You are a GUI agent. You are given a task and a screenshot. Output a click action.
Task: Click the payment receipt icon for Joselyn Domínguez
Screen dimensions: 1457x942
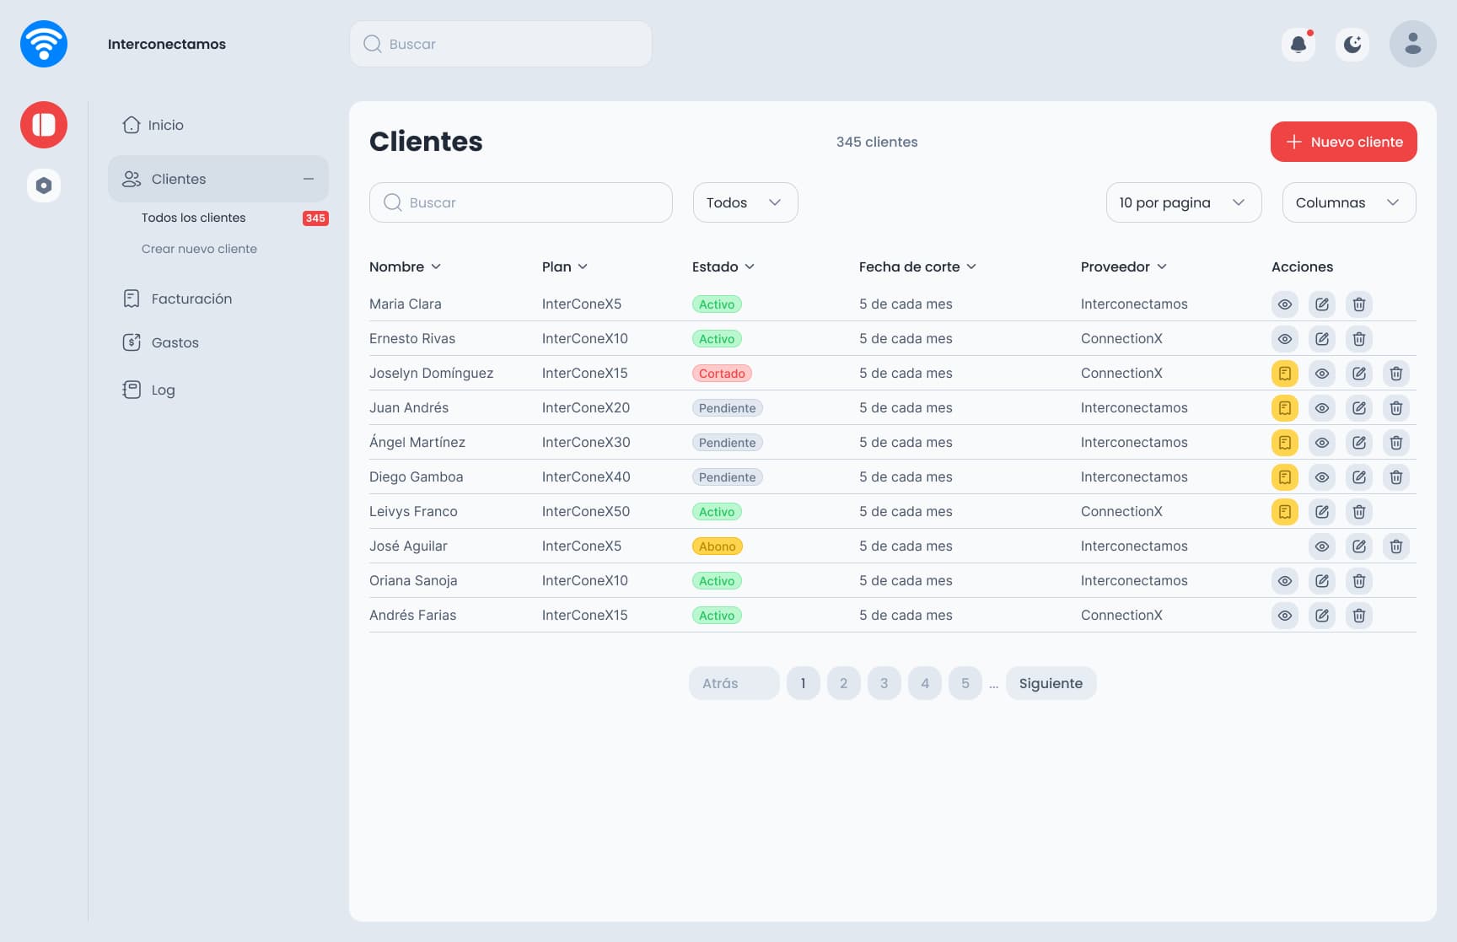(x=1285, y=373)
